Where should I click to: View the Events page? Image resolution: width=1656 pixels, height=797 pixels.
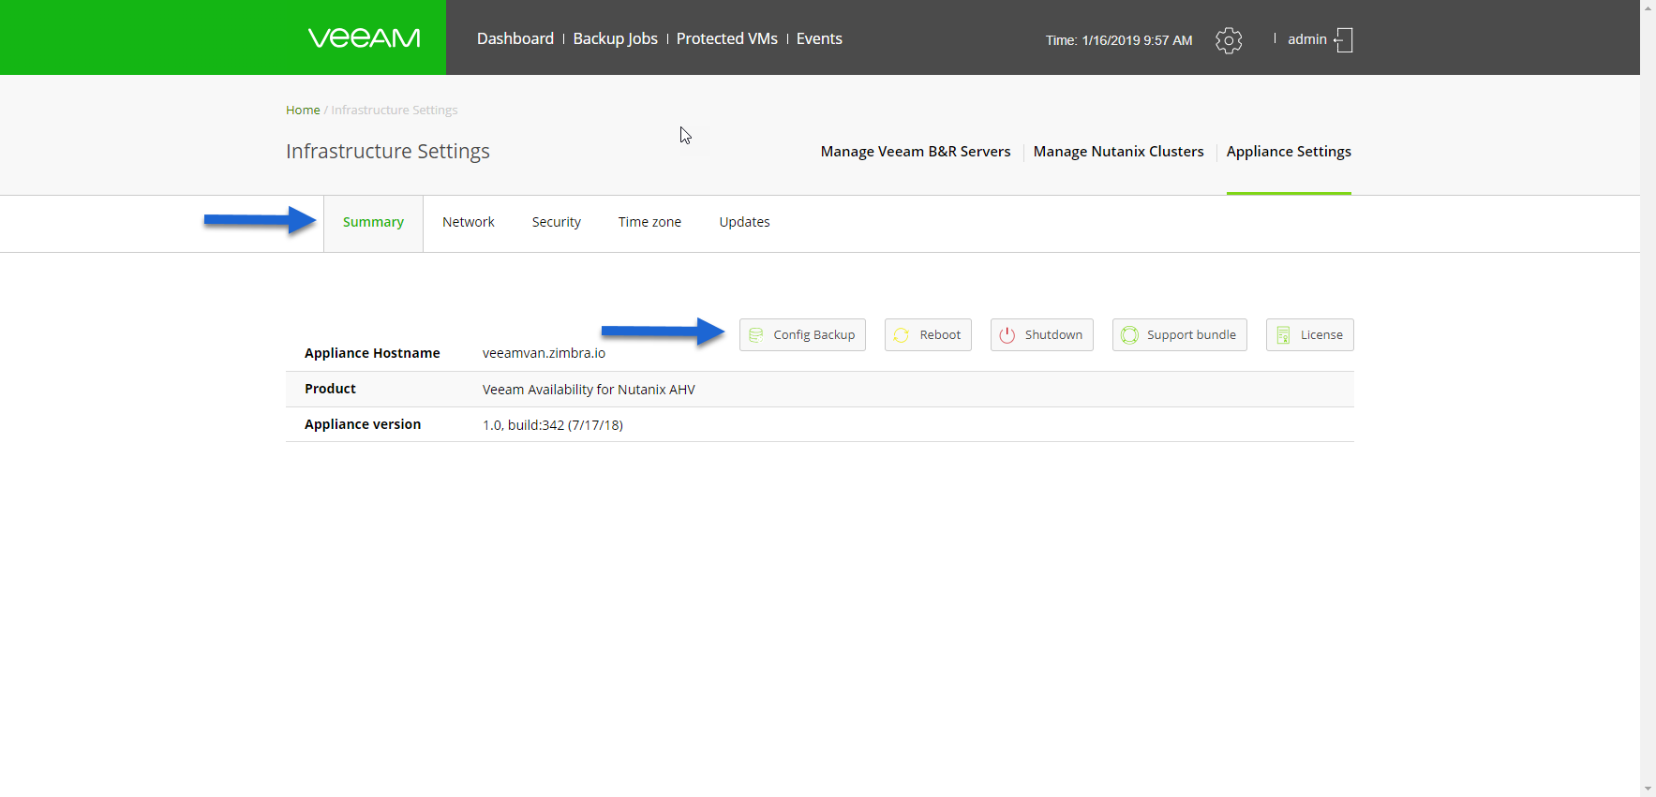819,38
